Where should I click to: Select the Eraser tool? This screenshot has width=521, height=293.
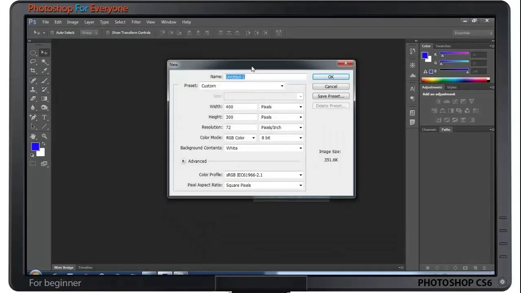tap(33, 98)
